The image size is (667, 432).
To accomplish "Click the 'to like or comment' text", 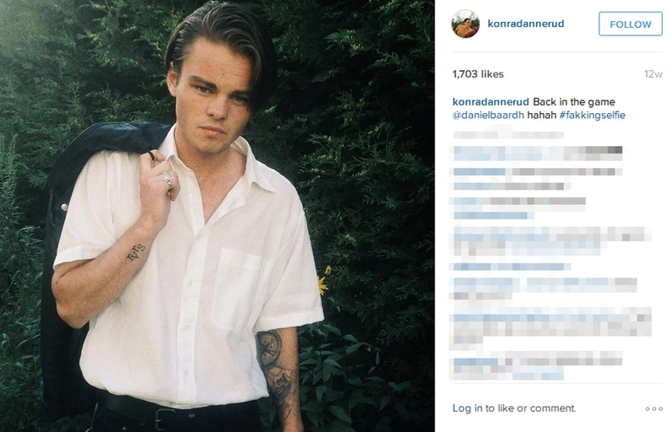I will [530, 408].
